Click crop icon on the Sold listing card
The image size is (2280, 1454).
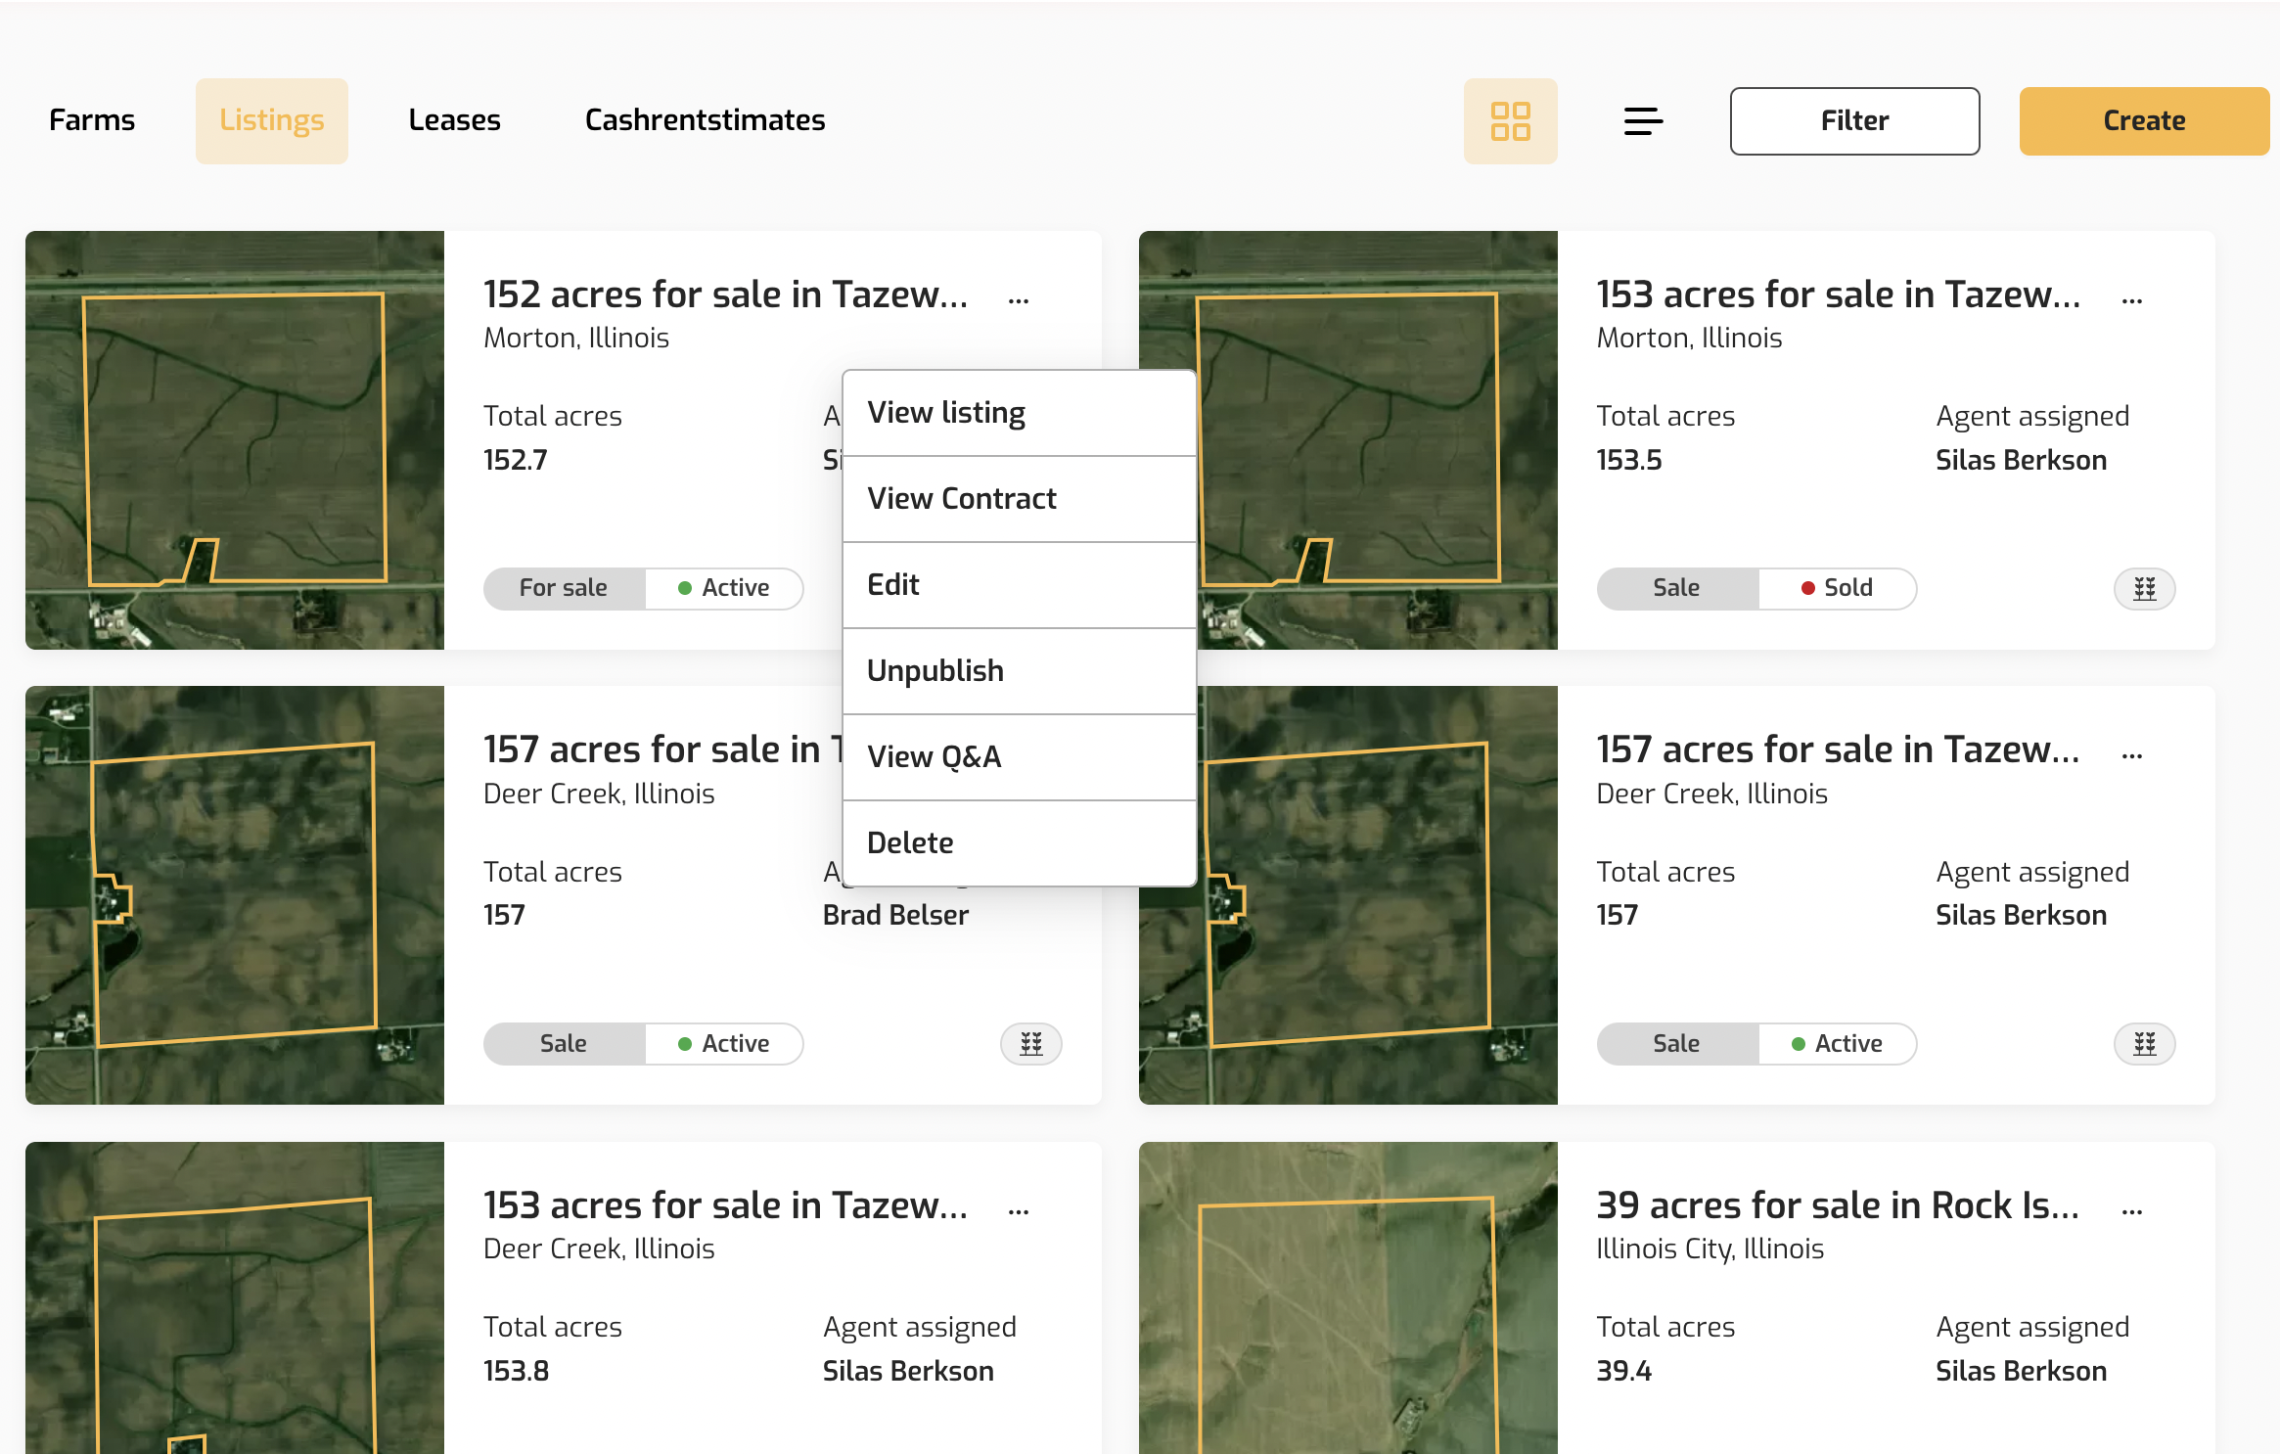[x=2144, y=588]
